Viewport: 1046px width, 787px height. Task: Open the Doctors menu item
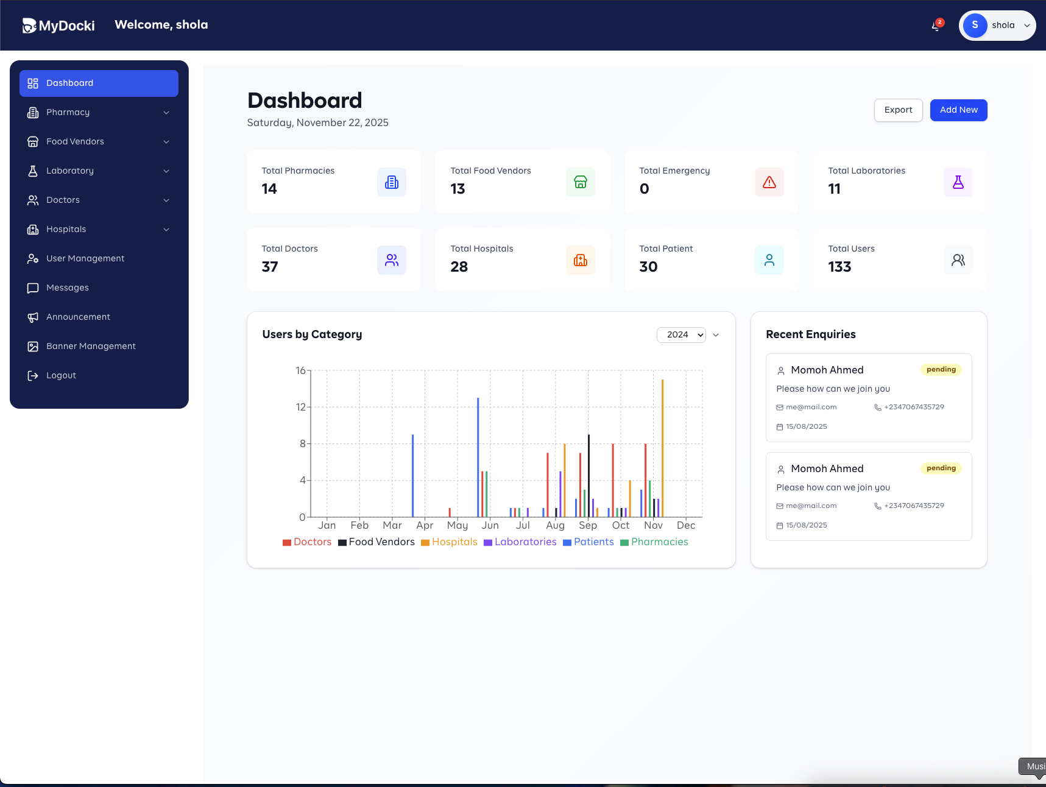[63, 200]
